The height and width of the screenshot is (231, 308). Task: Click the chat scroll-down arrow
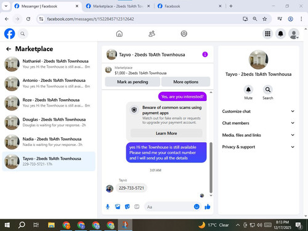[x=211, y=196]
